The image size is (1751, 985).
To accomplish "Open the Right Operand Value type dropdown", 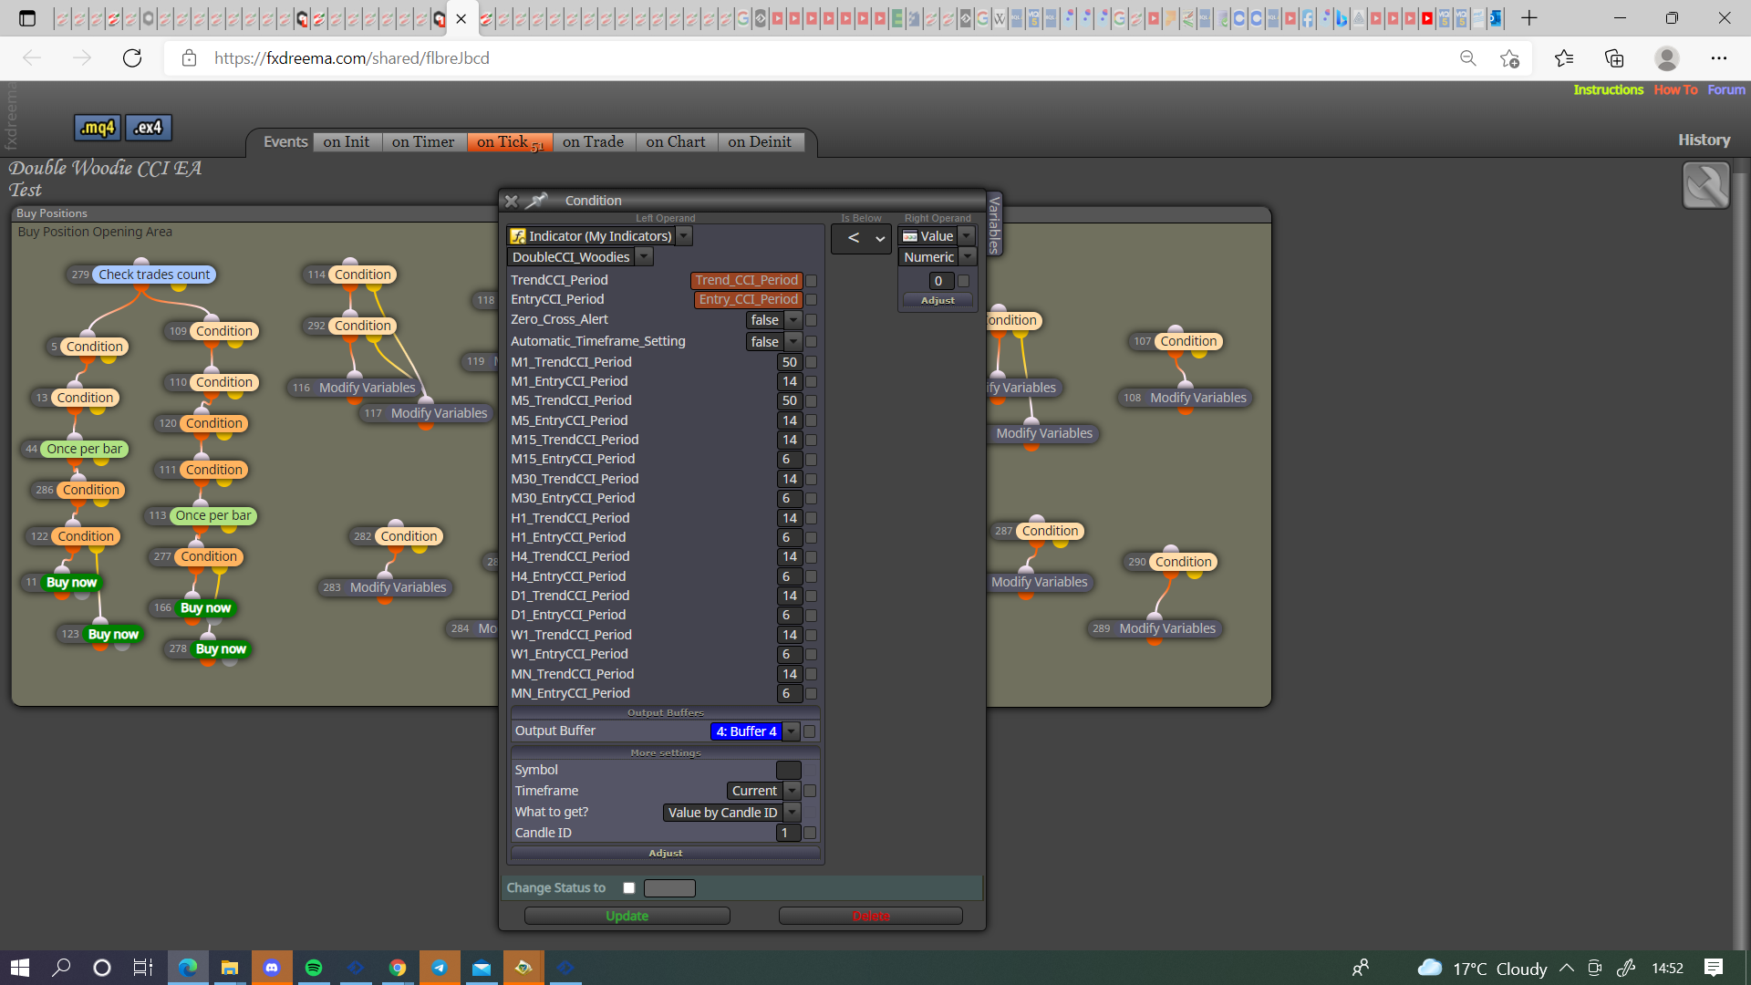I will (967, 236).
